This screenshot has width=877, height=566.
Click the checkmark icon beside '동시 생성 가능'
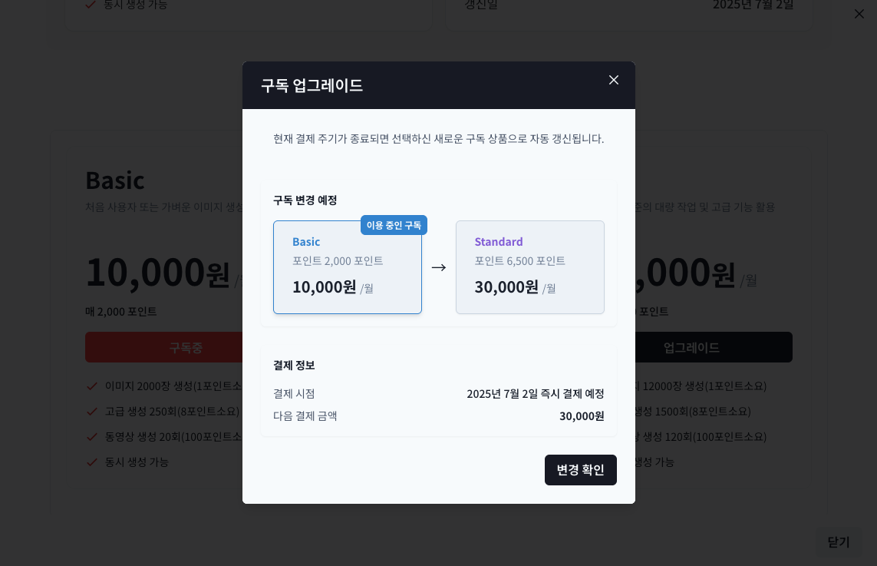click(91, 462)
